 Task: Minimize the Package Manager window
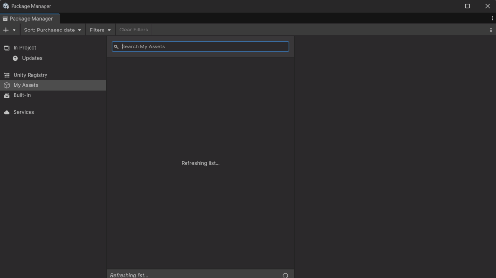pos(448,6)
